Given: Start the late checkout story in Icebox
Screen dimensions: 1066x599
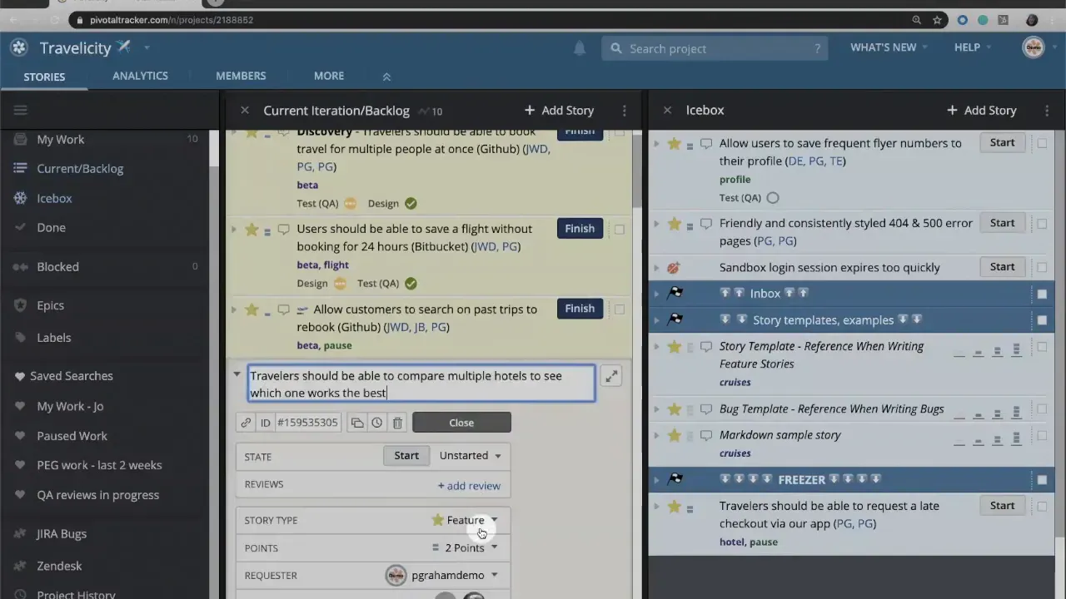Looking at the screenshot, I should pyautogui.click(x=1002, y=505).
